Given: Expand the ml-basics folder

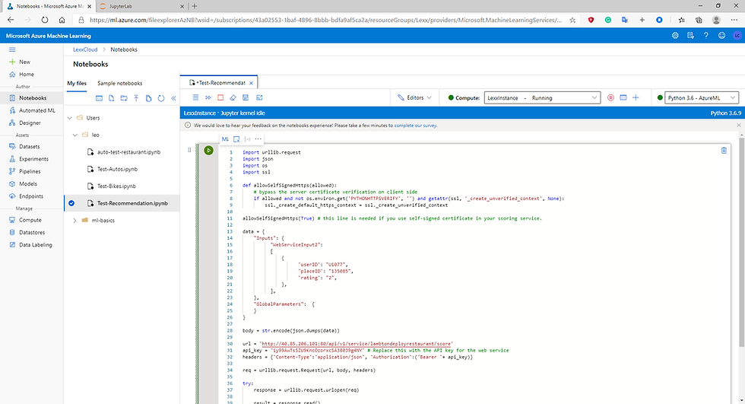Looking at the screenshot, I should (74, 221).
